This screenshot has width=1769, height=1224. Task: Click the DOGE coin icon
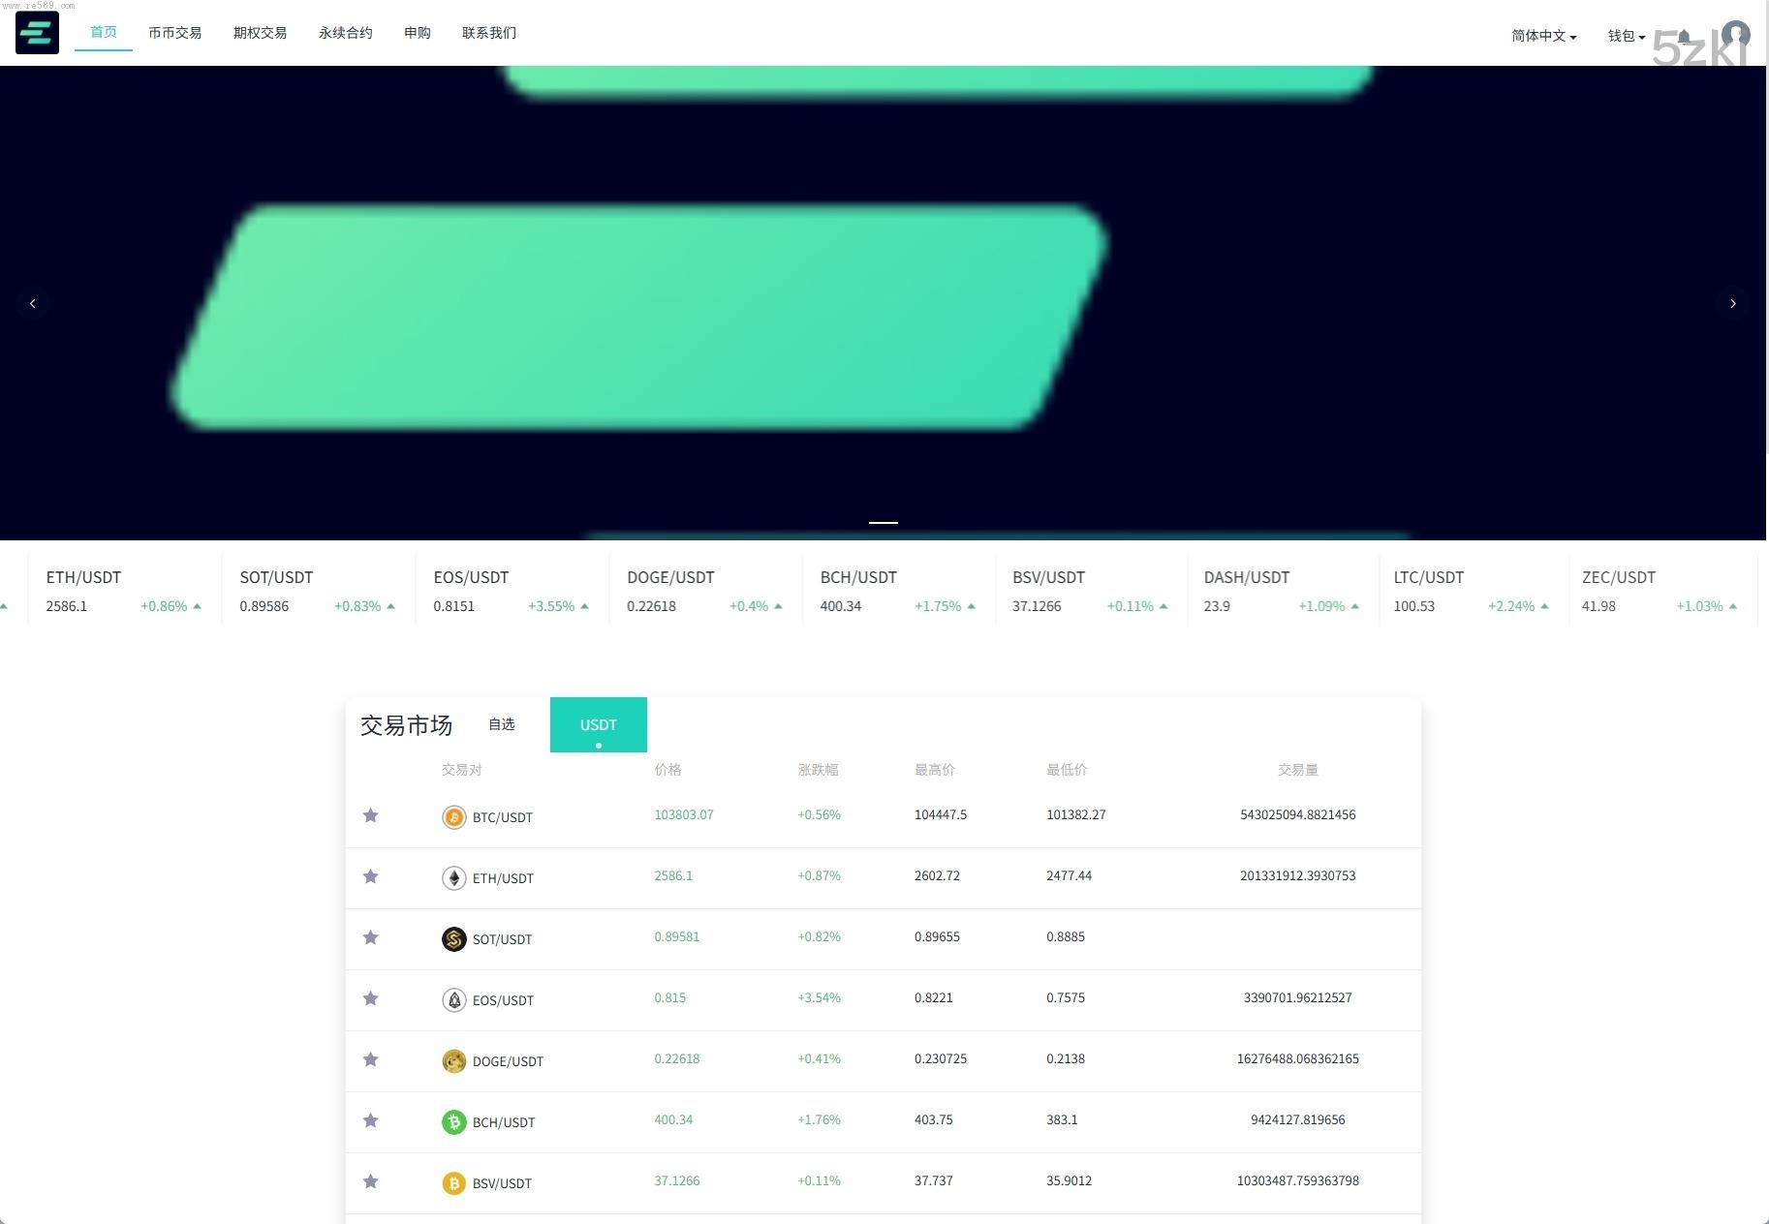pos(453,1061)
